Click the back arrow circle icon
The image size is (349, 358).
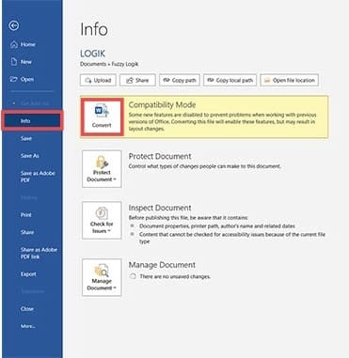pyautogui.click(x=14, y=25)
